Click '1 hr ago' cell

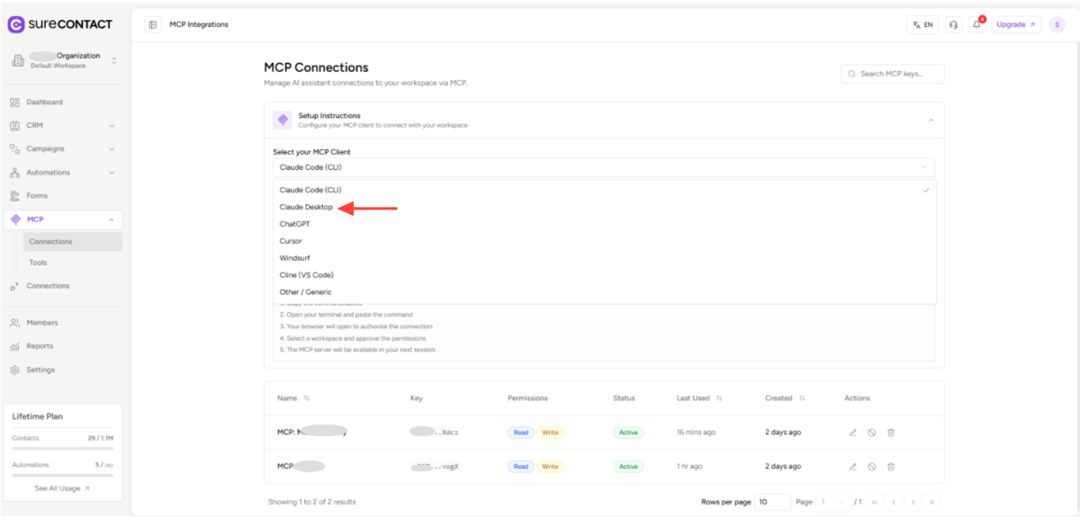pos(690,467)
